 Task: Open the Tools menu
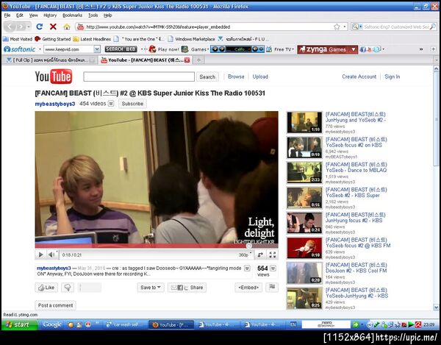[93, 15]
